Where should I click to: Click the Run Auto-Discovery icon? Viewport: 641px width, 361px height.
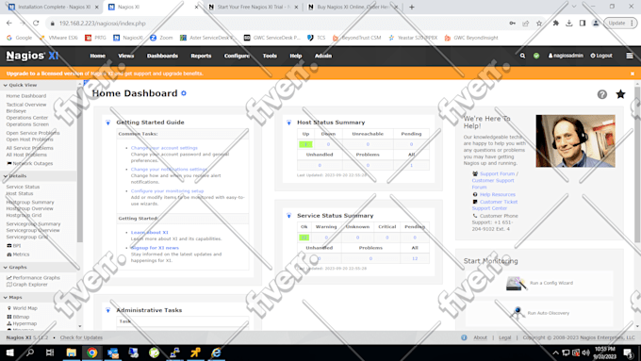(518, 313)
